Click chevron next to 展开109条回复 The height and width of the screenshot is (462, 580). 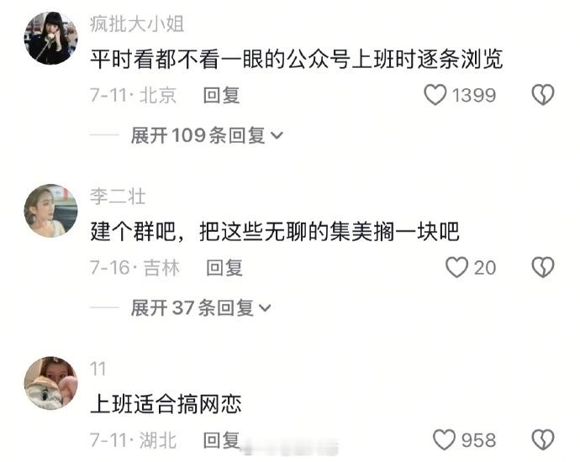click(277, 135)
